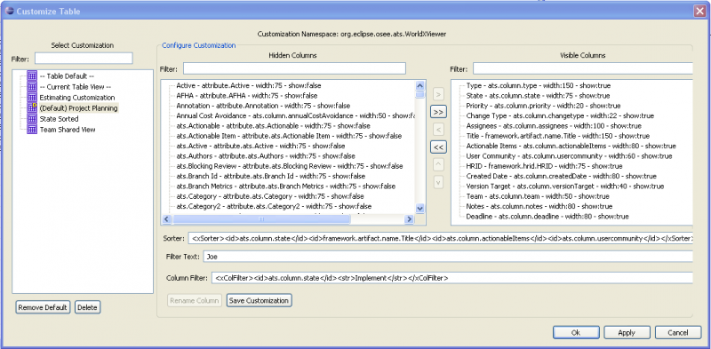Click Save Customization button
Screen dimensions: 711x349
tap(259, 300)
